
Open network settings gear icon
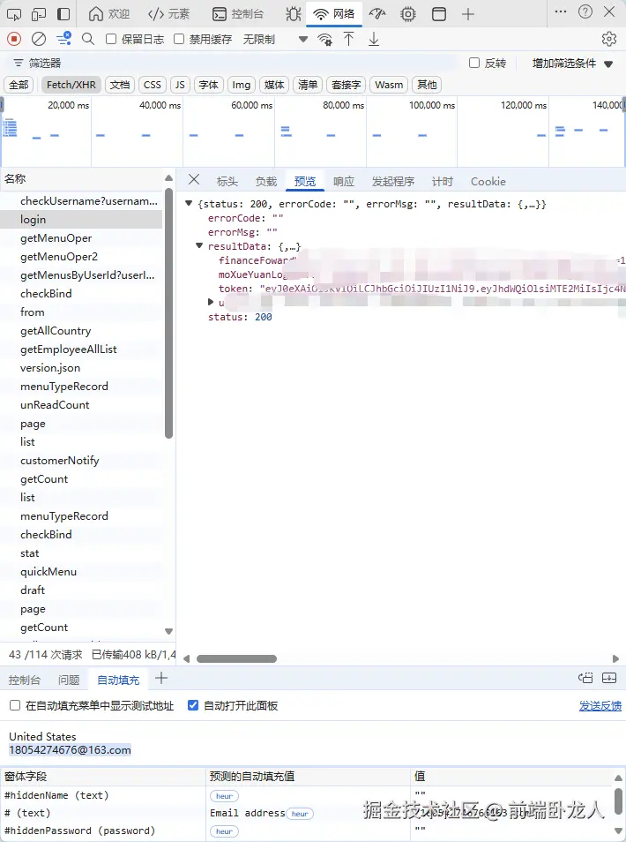609,39
